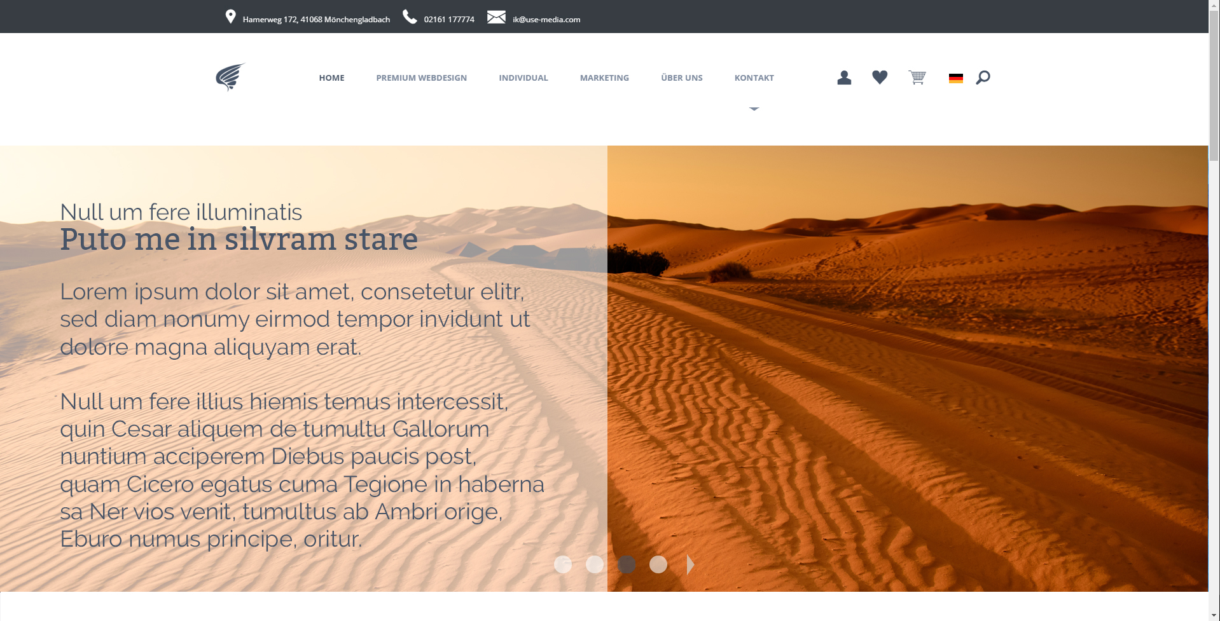Click the phone handset icon
This screenshot has height=621, width=1220.
click(410, 17)
